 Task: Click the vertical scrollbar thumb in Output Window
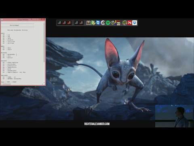44,43
